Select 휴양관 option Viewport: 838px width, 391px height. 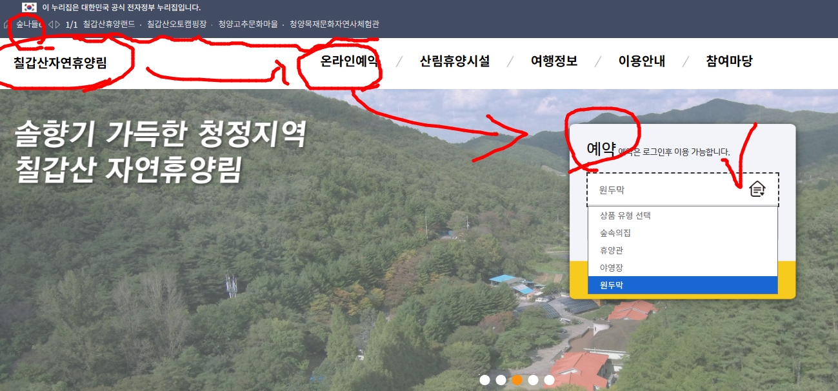coord(683,250)
